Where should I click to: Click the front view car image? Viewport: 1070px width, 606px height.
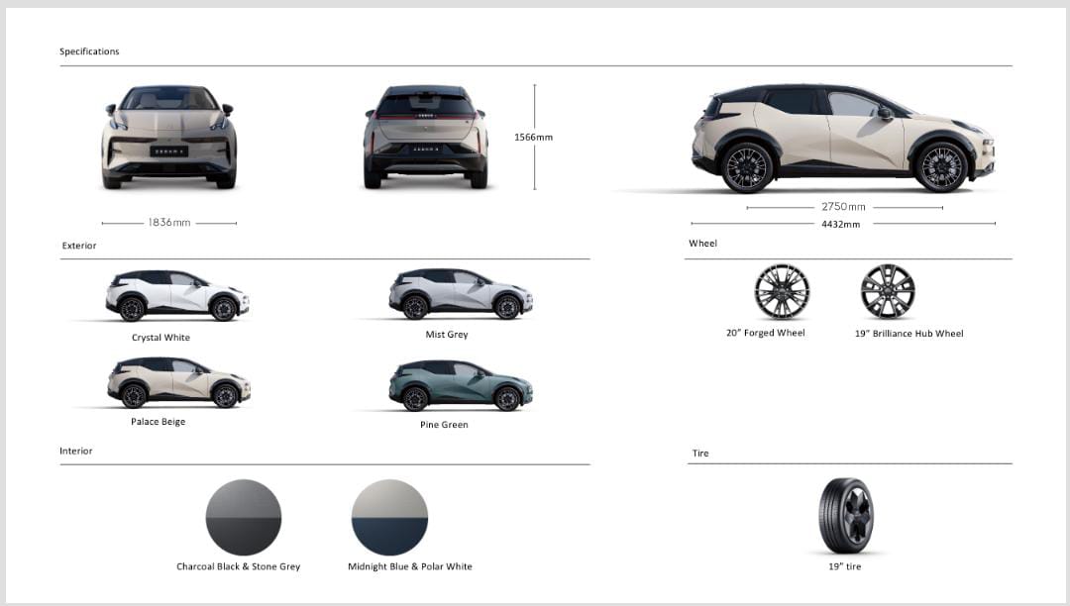coord(169,137)
